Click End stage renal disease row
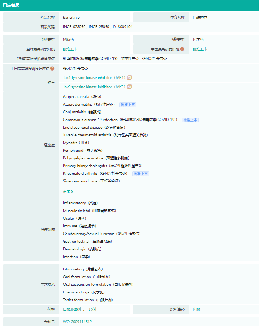The height and width of the screenshot is (326, 259). pyautogui.click(x=94, y=128)
